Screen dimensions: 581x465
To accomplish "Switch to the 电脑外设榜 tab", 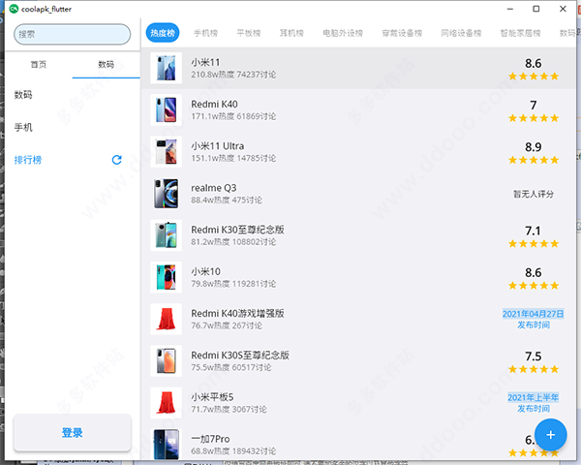I will click(343, 33).
